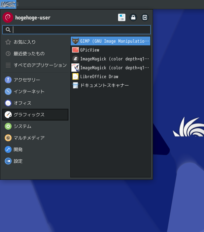Viewport: 204px width, 232px height.
Task: Select the グラフィックス category
Action: coord(35,115)
